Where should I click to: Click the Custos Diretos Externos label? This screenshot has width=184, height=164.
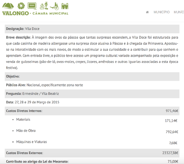pyautogui.click(x=25, y=153)
